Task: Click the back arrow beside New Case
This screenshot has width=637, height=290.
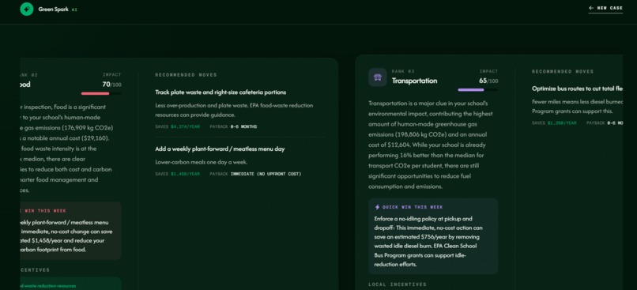Action: (x=591, y=8)
